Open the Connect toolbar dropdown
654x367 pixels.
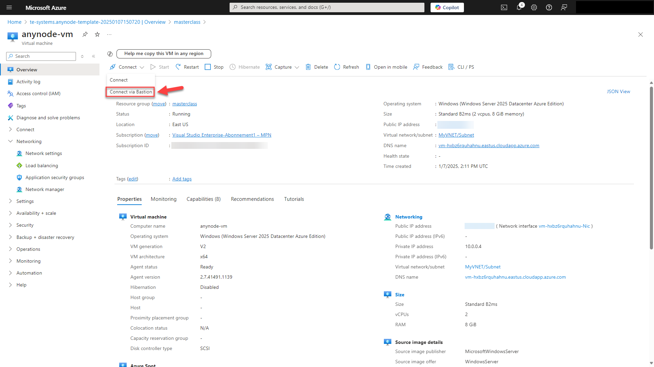127,67
